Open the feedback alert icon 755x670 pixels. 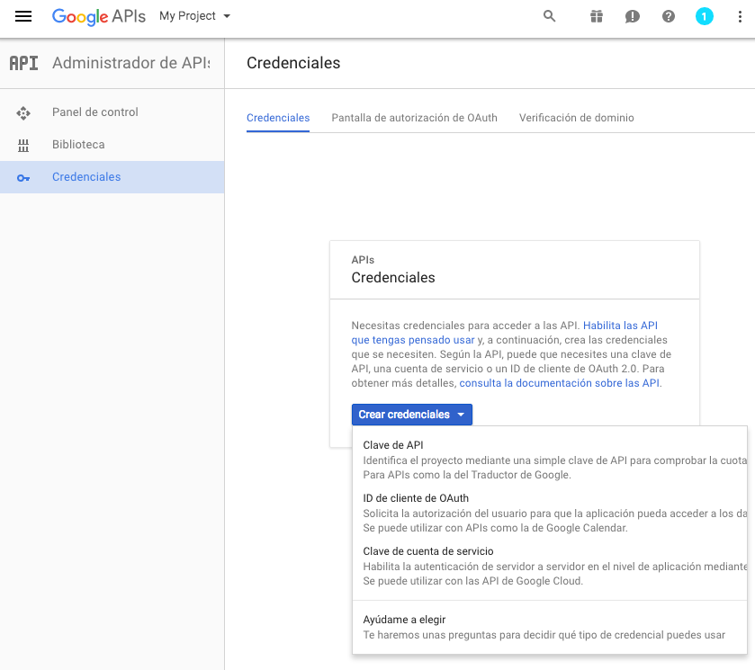[x=633, y=16]
